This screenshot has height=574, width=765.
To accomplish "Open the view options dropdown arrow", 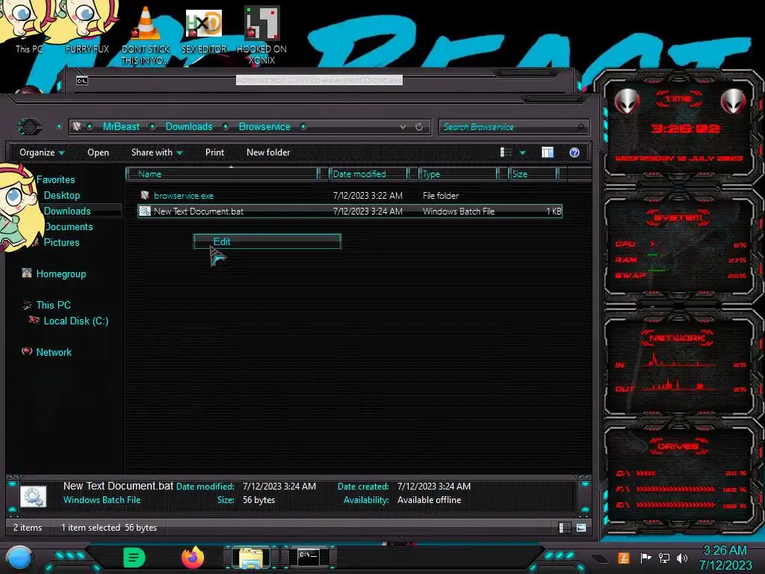I will (x=522, y=152).
